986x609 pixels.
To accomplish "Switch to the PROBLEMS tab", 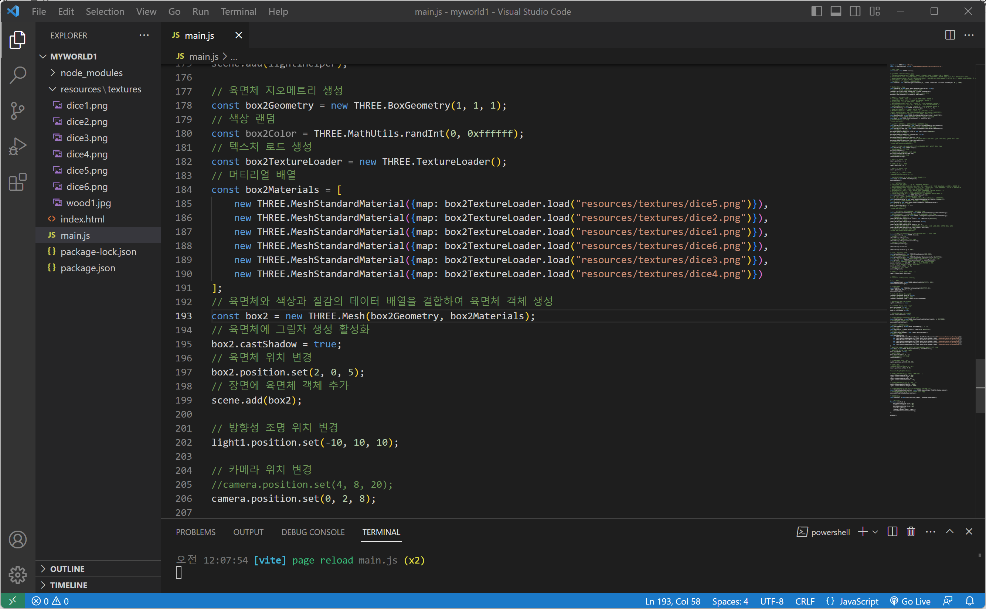I will (x=195, y=532).
